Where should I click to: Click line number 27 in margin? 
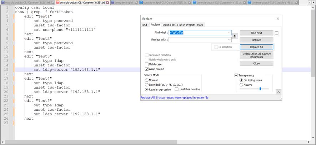point(6,123)
